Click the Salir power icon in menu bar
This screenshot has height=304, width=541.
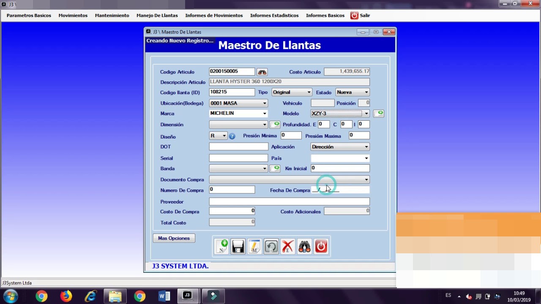pos(354,16)
